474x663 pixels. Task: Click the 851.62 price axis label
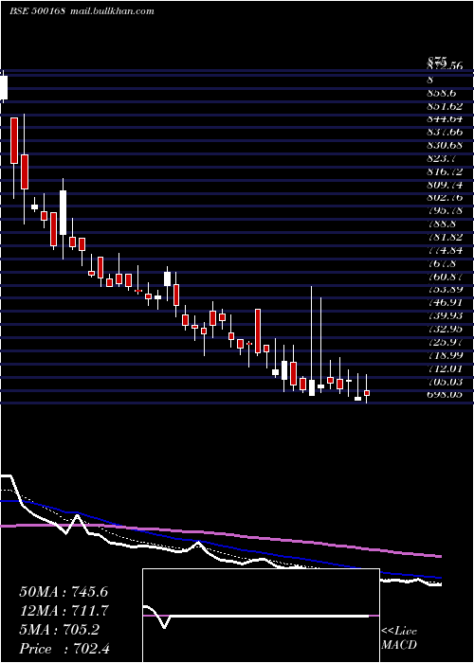[445, 106]
